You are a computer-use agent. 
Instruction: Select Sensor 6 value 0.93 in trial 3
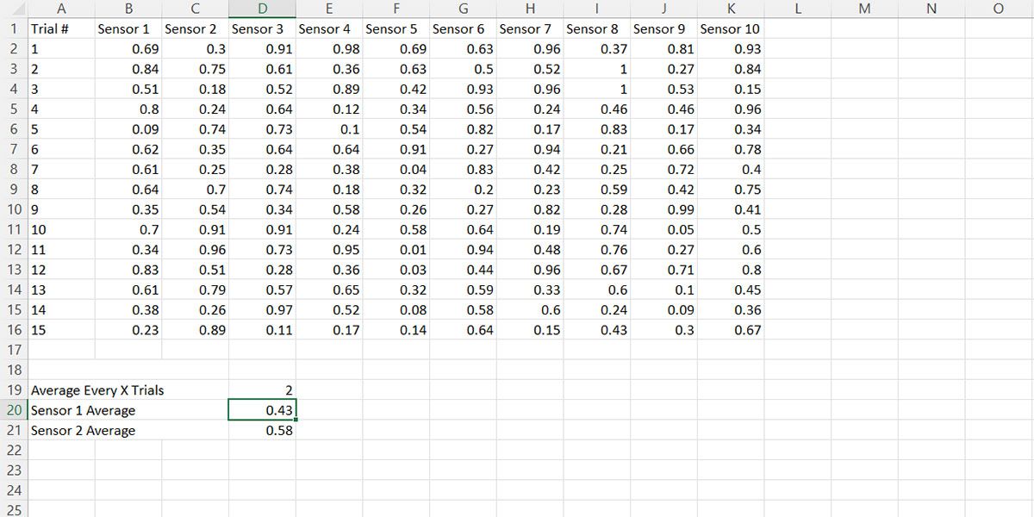click(x=463, y=89)
